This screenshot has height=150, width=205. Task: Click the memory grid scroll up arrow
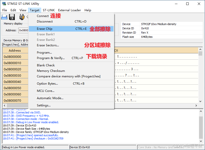tap(200, 49)
